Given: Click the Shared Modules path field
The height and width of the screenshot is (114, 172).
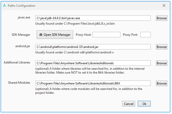Looking at the screenshot, I should 93,83.
